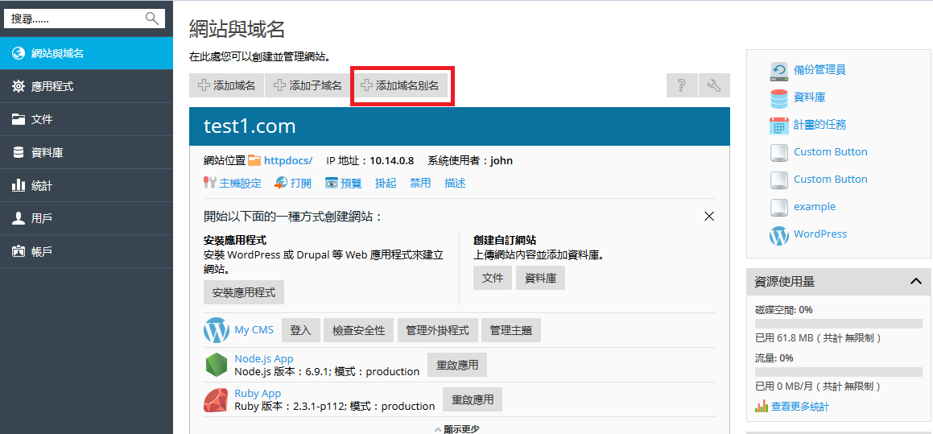Go to Users (用戶) in the sidebar
933x434 pixels.
pos(42,218)
